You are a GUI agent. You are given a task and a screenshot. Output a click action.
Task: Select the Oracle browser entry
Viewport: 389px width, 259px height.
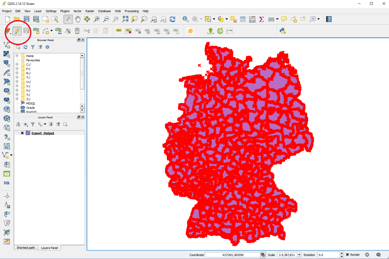(x=30, y=108)
